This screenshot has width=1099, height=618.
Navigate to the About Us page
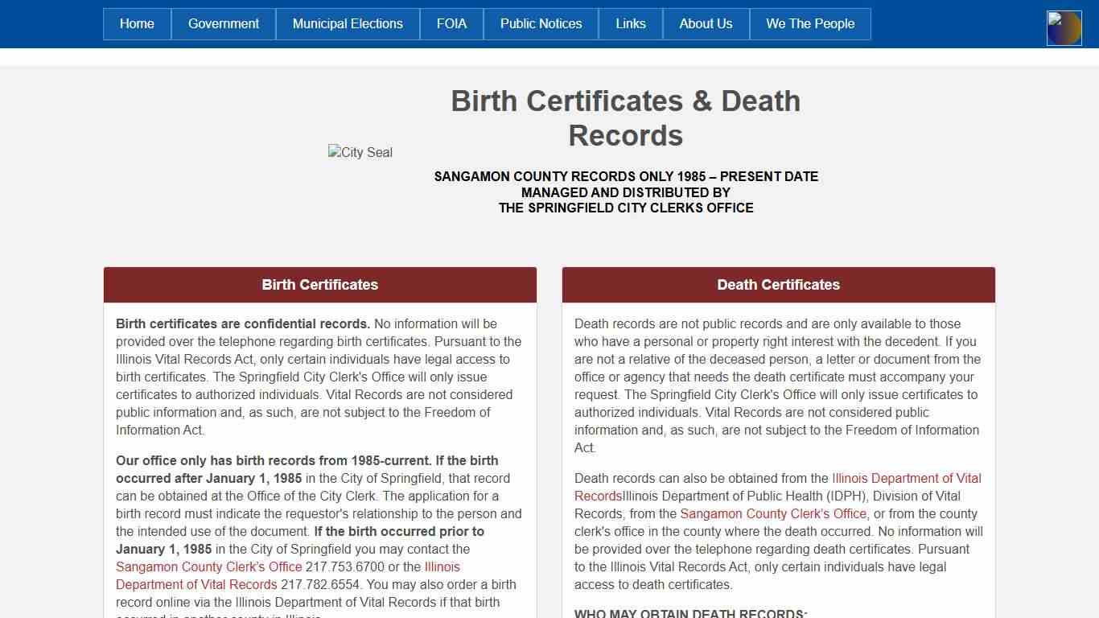coord(706,24)
